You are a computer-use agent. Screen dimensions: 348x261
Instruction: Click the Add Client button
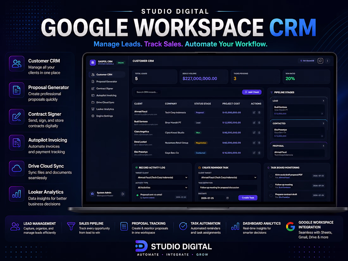[x=252, y=92]
